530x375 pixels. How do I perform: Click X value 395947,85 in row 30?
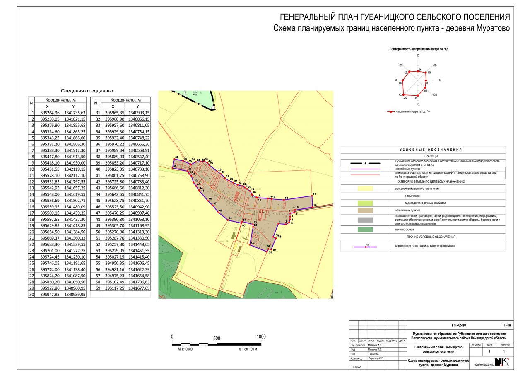pos(50,295)
